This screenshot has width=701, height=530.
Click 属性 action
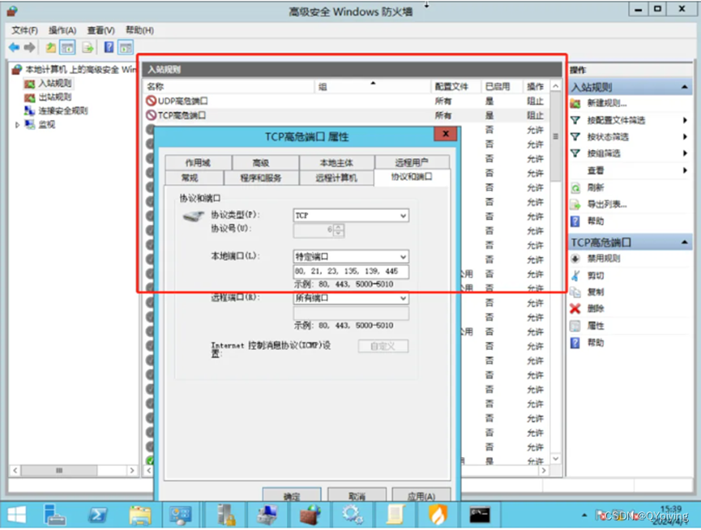595,326
